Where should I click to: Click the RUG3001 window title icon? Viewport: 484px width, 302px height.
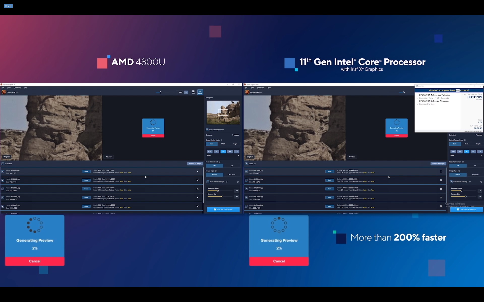coord(417,86)
